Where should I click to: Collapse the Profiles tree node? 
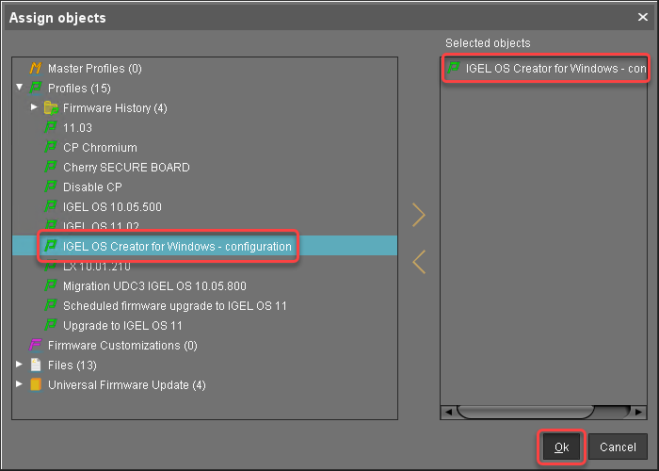coord(20,89)
